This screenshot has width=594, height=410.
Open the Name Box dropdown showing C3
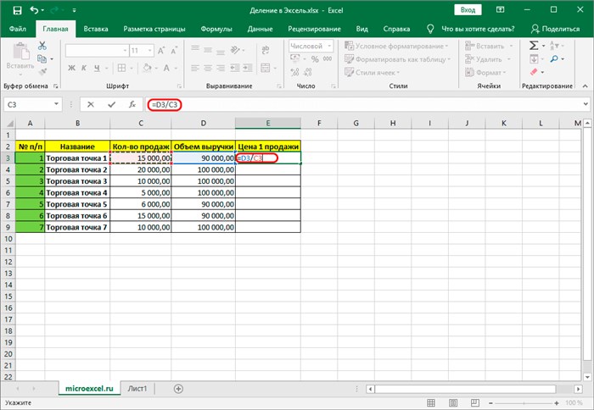tap(56, 104)
